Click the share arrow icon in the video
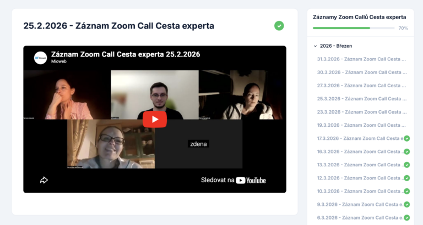This screenshot has height=225, width=423. pos(44,180)
